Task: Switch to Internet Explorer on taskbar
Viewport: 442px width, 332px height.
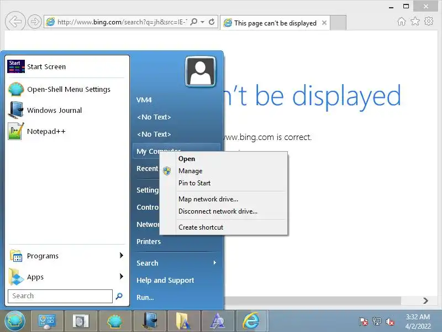Action: [x=251, y=321]
